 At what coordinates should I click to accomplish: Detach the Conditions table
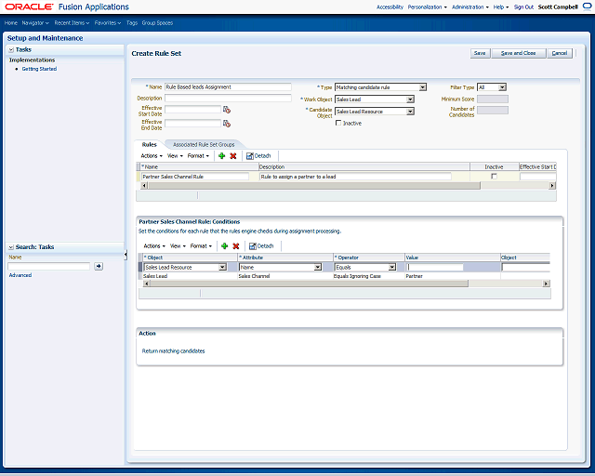pyautogui.click(x=261, y=246)
